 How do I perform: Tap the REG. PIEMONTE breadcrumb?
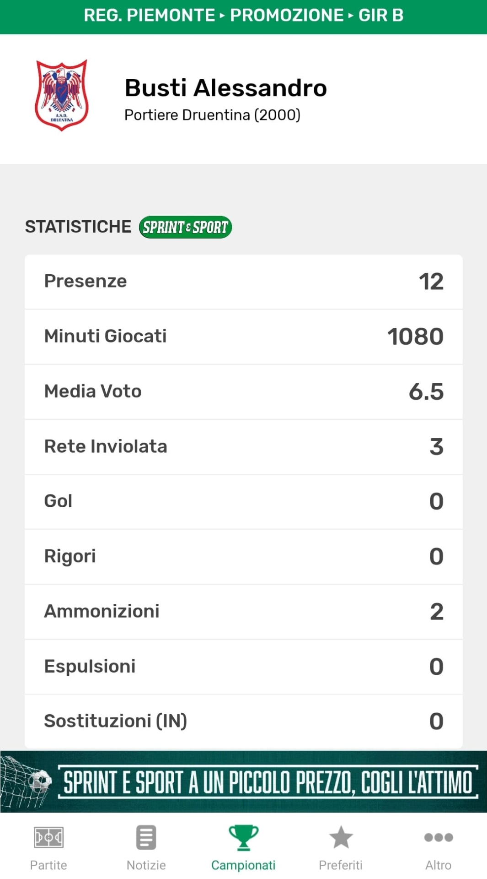(x=149, y=16)
